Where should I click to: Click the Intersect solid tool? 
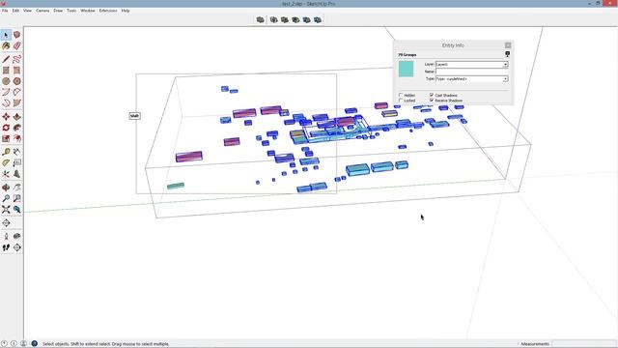click(x=273, y=19)
